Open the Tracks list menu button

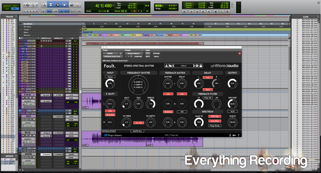point(16,17)
